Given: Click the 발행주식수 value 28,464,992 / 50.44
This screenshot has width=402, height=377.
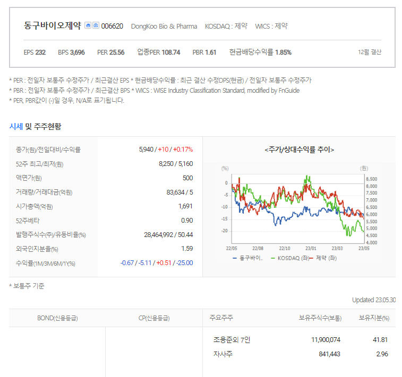Looking at the screenshot, I should tap(168, 235).
